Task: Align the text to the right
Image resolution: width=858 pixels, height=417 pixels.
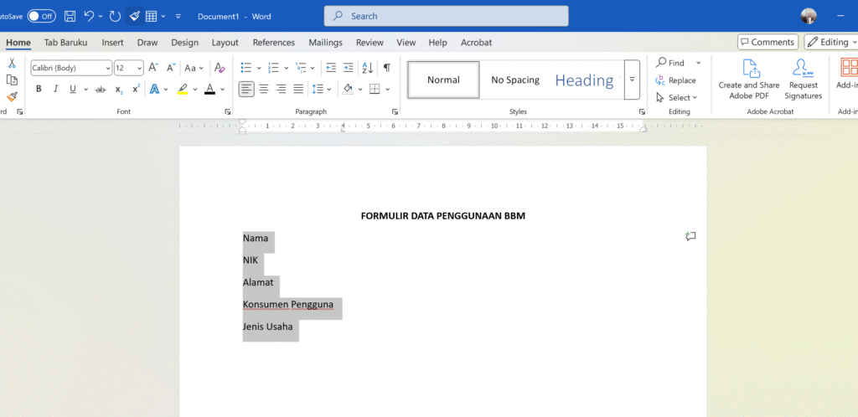Action: [282, 89]
